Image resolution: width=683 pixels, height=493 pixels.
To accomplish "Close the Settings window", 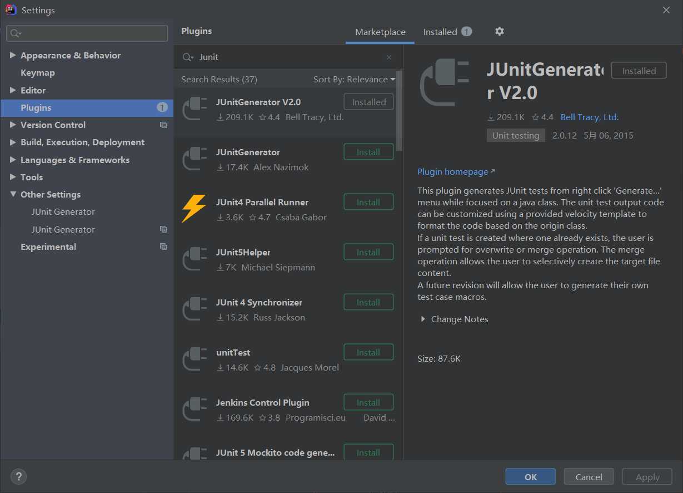I will point(666,10).
